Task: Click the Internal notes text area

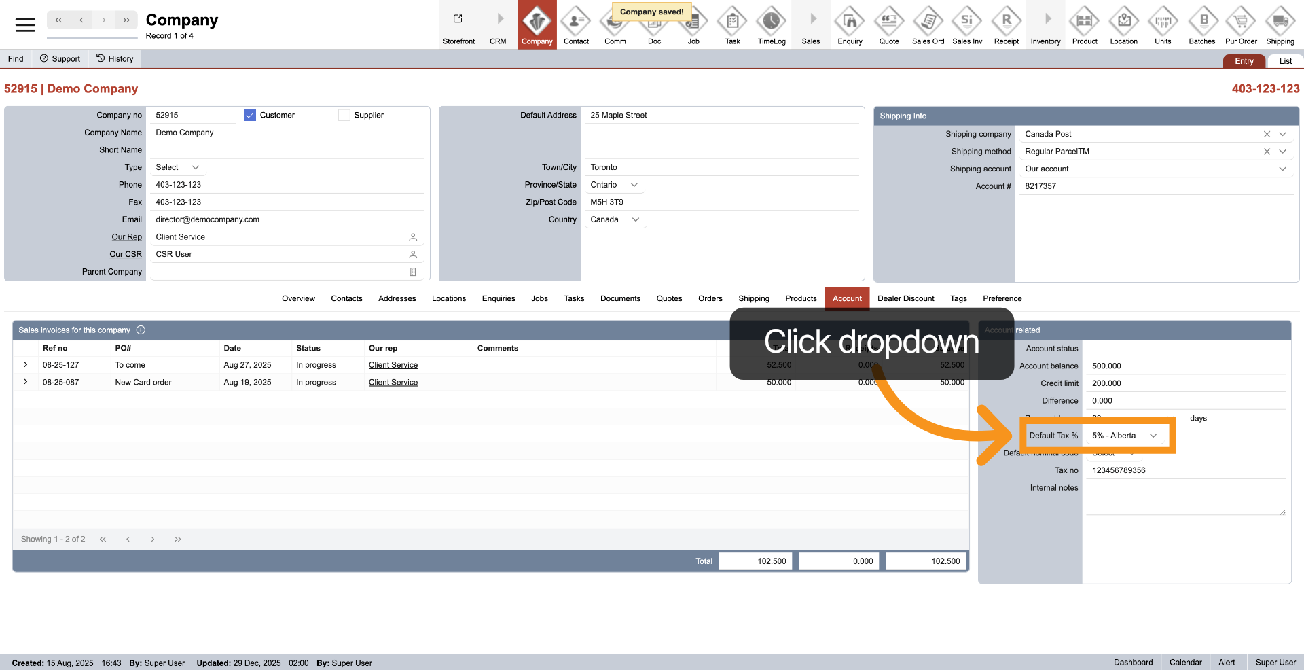Action: (1184, 498)
